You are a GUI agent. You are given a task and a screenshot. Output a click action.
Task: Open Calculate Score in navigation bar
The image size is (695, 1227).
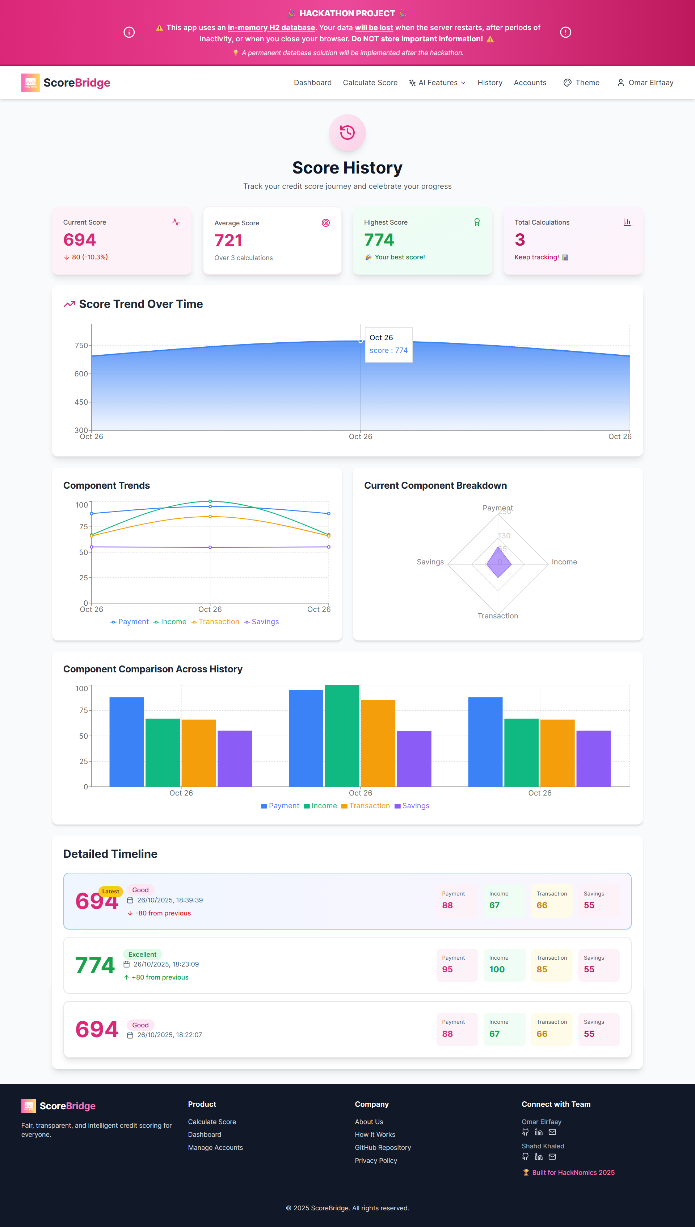pos(370,83)
